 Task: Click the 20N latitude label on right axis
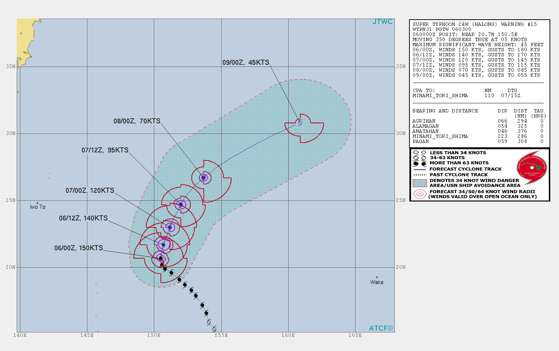[401, 267]
